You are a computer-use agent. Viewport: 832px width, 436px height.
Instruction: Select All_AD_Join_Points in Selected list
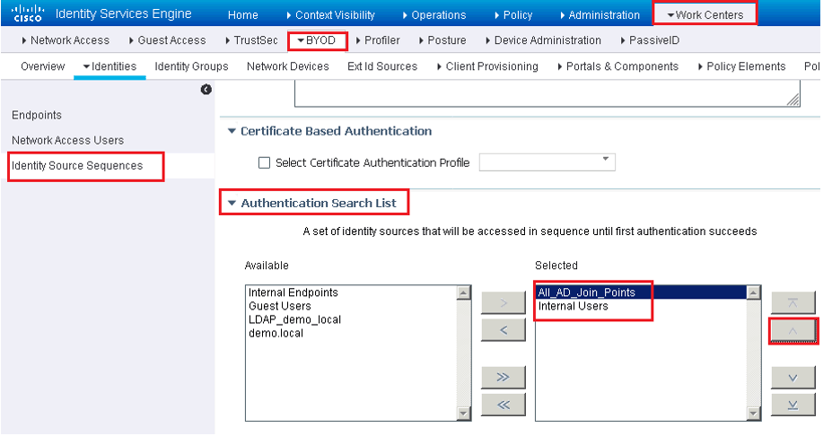pyautogui.click(x=586, y=292)
